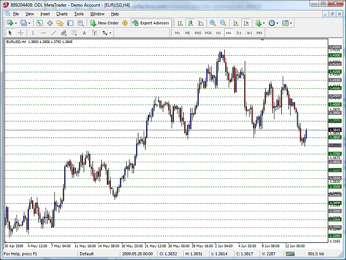The height and width of the screenshot is (260, 346).
Task: Click the New Chart toolbar icon
Action: (x=10, y=23)
